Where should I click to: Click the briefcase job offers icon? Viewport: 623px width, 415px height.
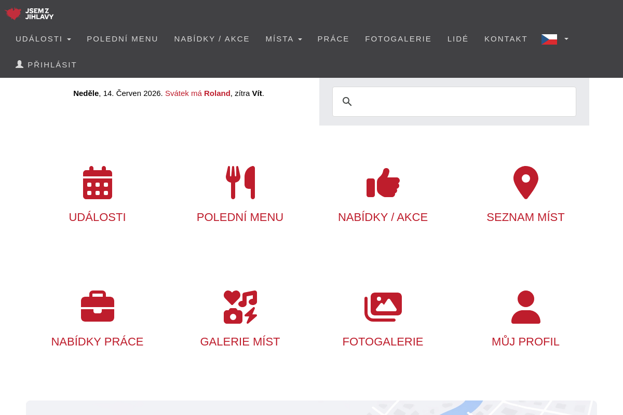pos(98,307)
